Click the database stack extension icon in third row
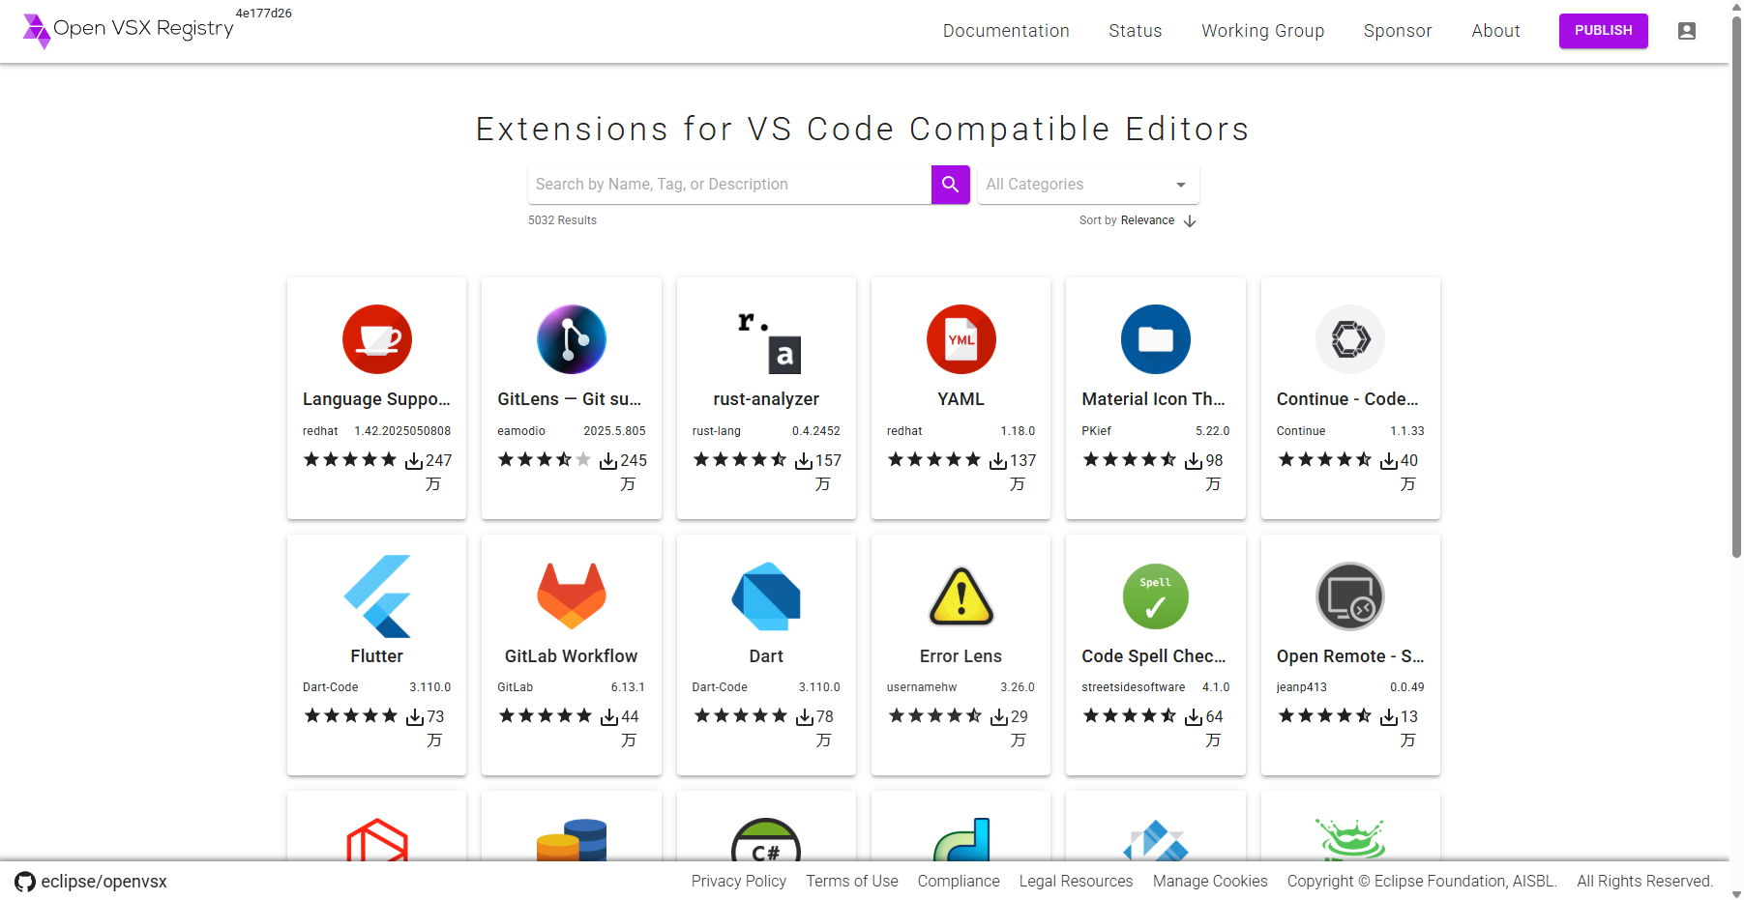1744x900 pixels. click(x=572, y=840)
